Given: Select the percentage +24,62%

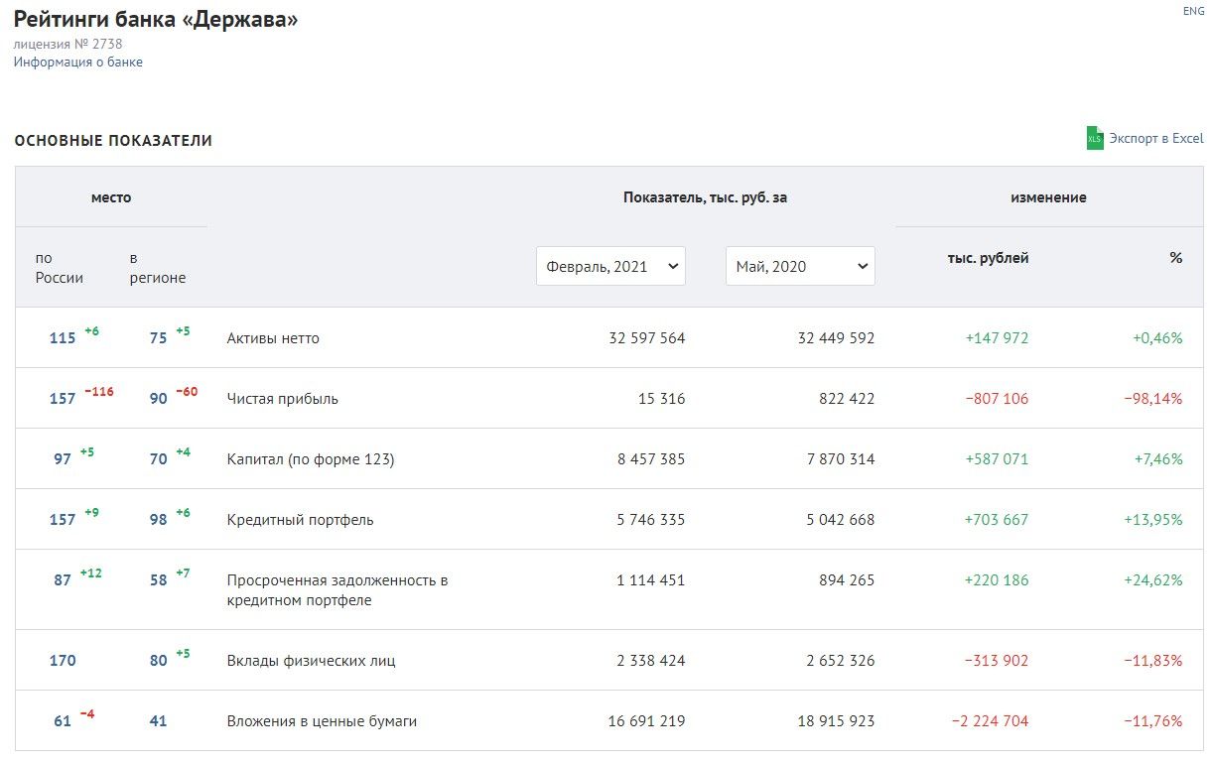Looking at the screenshot, I should coord(1153,580).
